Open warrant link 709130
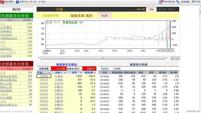The image size is (201, 113). 44,80
